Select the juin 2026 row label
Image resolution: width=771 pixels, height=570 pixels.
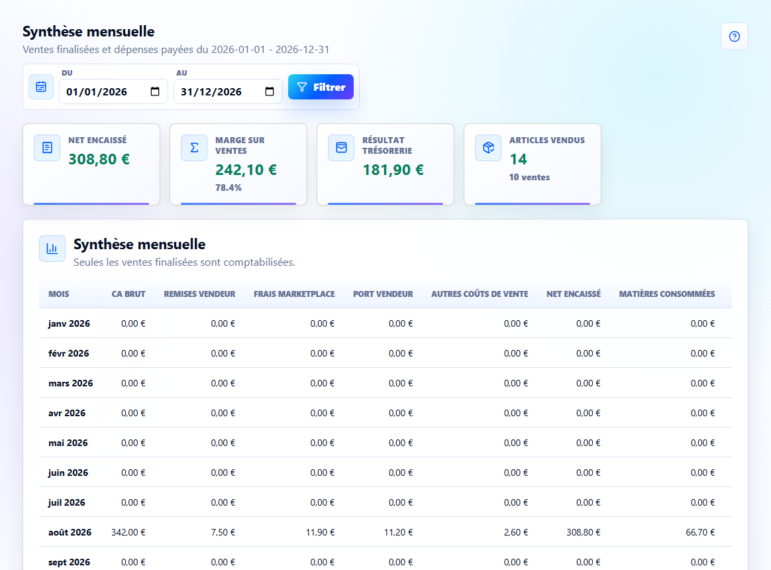(x=68, y=473)
